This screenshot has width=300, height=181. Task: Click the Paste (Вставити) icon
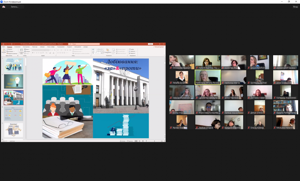pyautogui.click(x=4, y=51)
